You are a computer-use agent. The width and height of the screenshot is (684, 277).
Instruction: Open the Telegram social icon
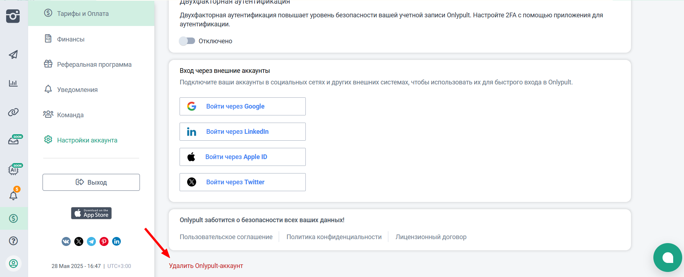coord(92,242)
